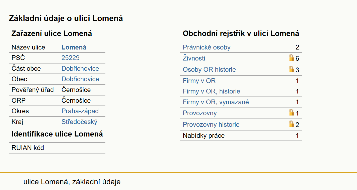
Task: Open the Středočeský region link
Action: click(79, 122)
